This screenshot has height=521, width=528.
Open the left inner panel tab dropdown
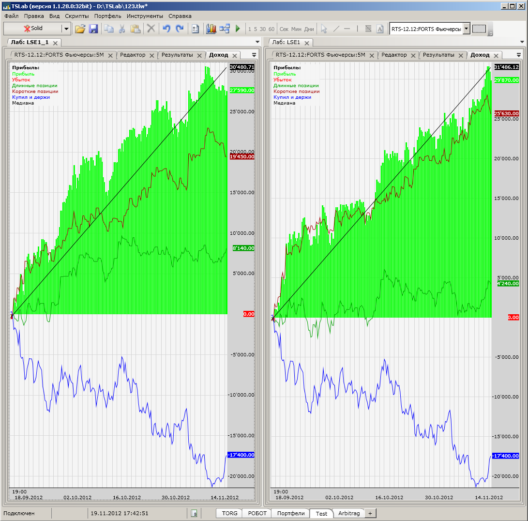pyautogui.click(x=254, y=55)
